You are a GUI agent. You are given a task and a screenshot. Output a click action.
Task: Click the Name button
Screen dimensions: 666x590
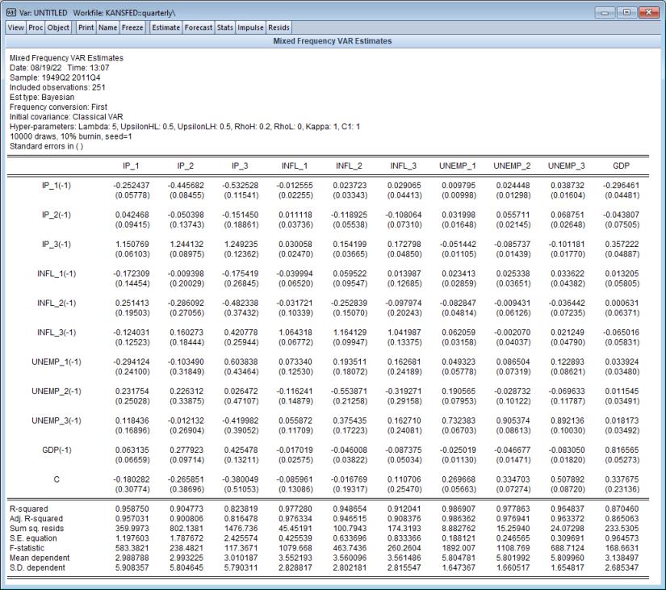point(108,27)
